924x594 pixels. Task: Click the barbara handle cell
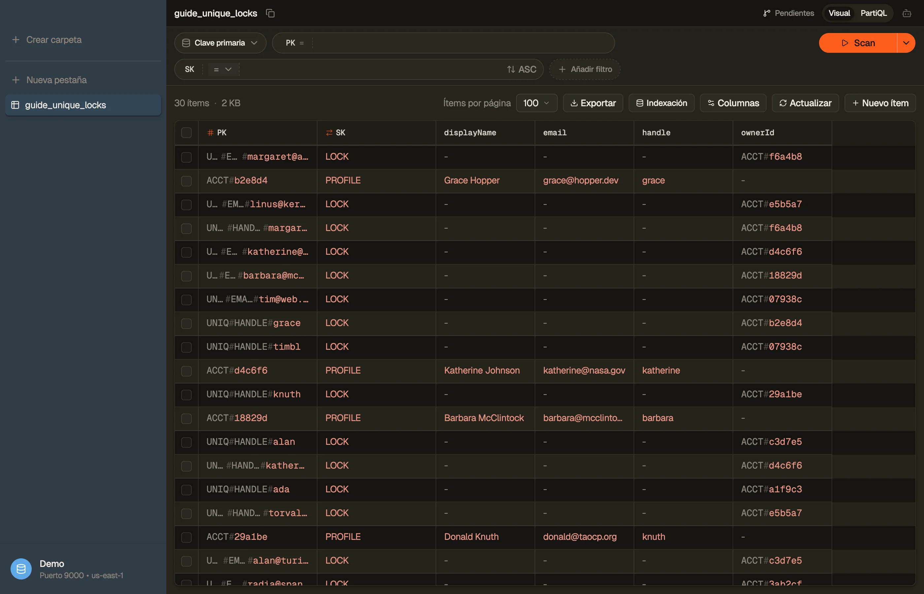(683, 418)
